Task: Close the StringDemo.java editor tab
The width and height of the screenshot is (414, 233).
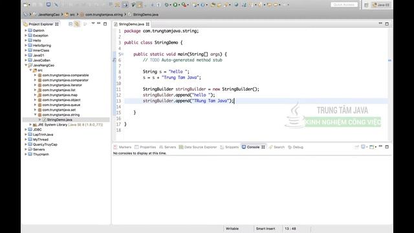Action: pyautogui.click(x=147, y=24)
